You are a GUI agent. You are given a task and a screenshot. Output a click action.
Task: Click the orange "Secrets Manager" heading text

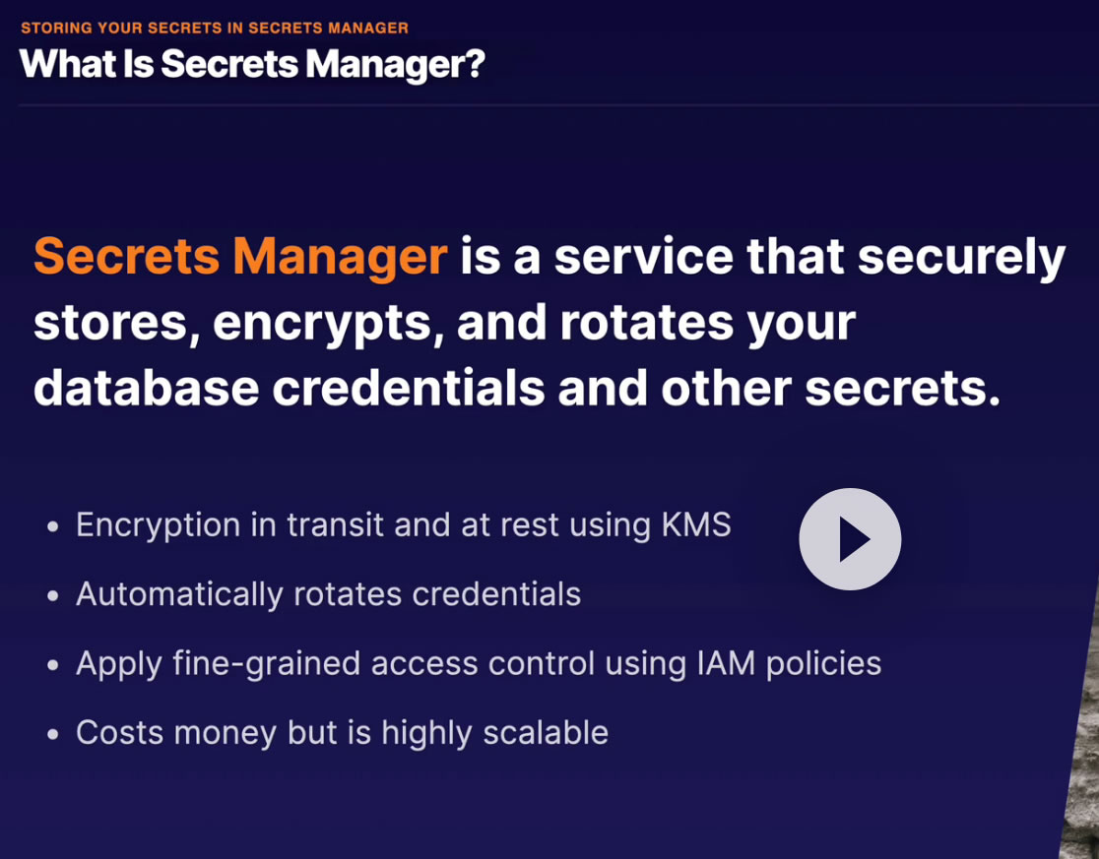(240, 257)
